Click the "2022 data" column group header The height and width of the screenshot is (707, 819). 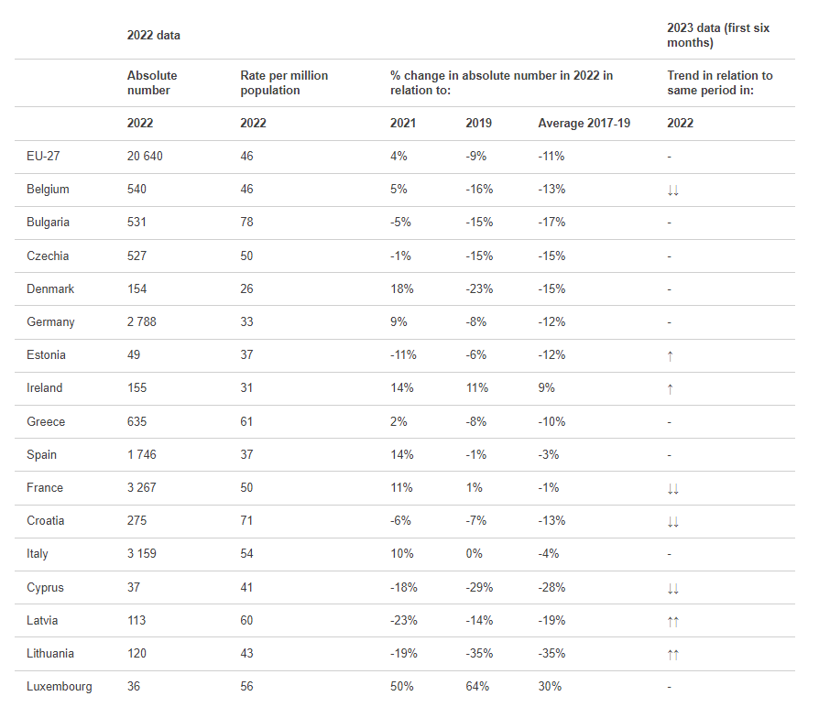[x=154, y=36]
